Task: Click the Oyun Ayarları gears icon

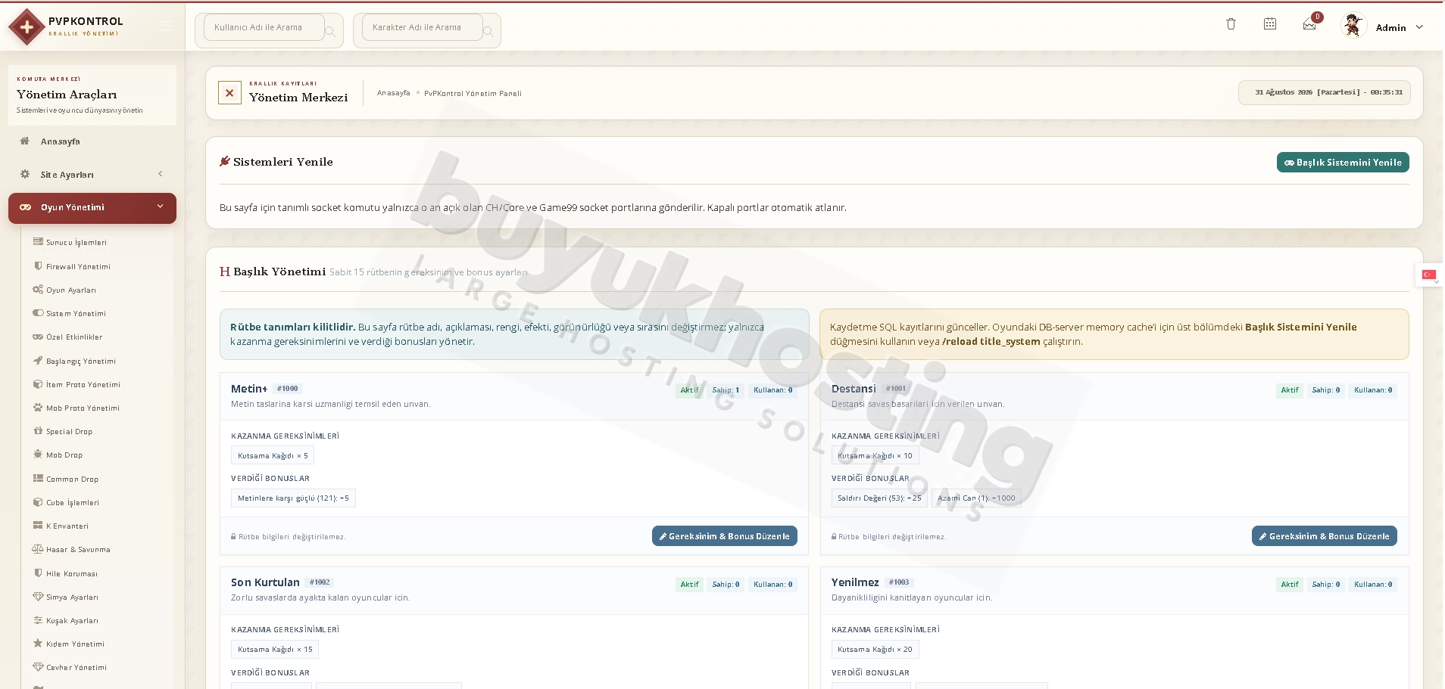Action: pos(38,290)
